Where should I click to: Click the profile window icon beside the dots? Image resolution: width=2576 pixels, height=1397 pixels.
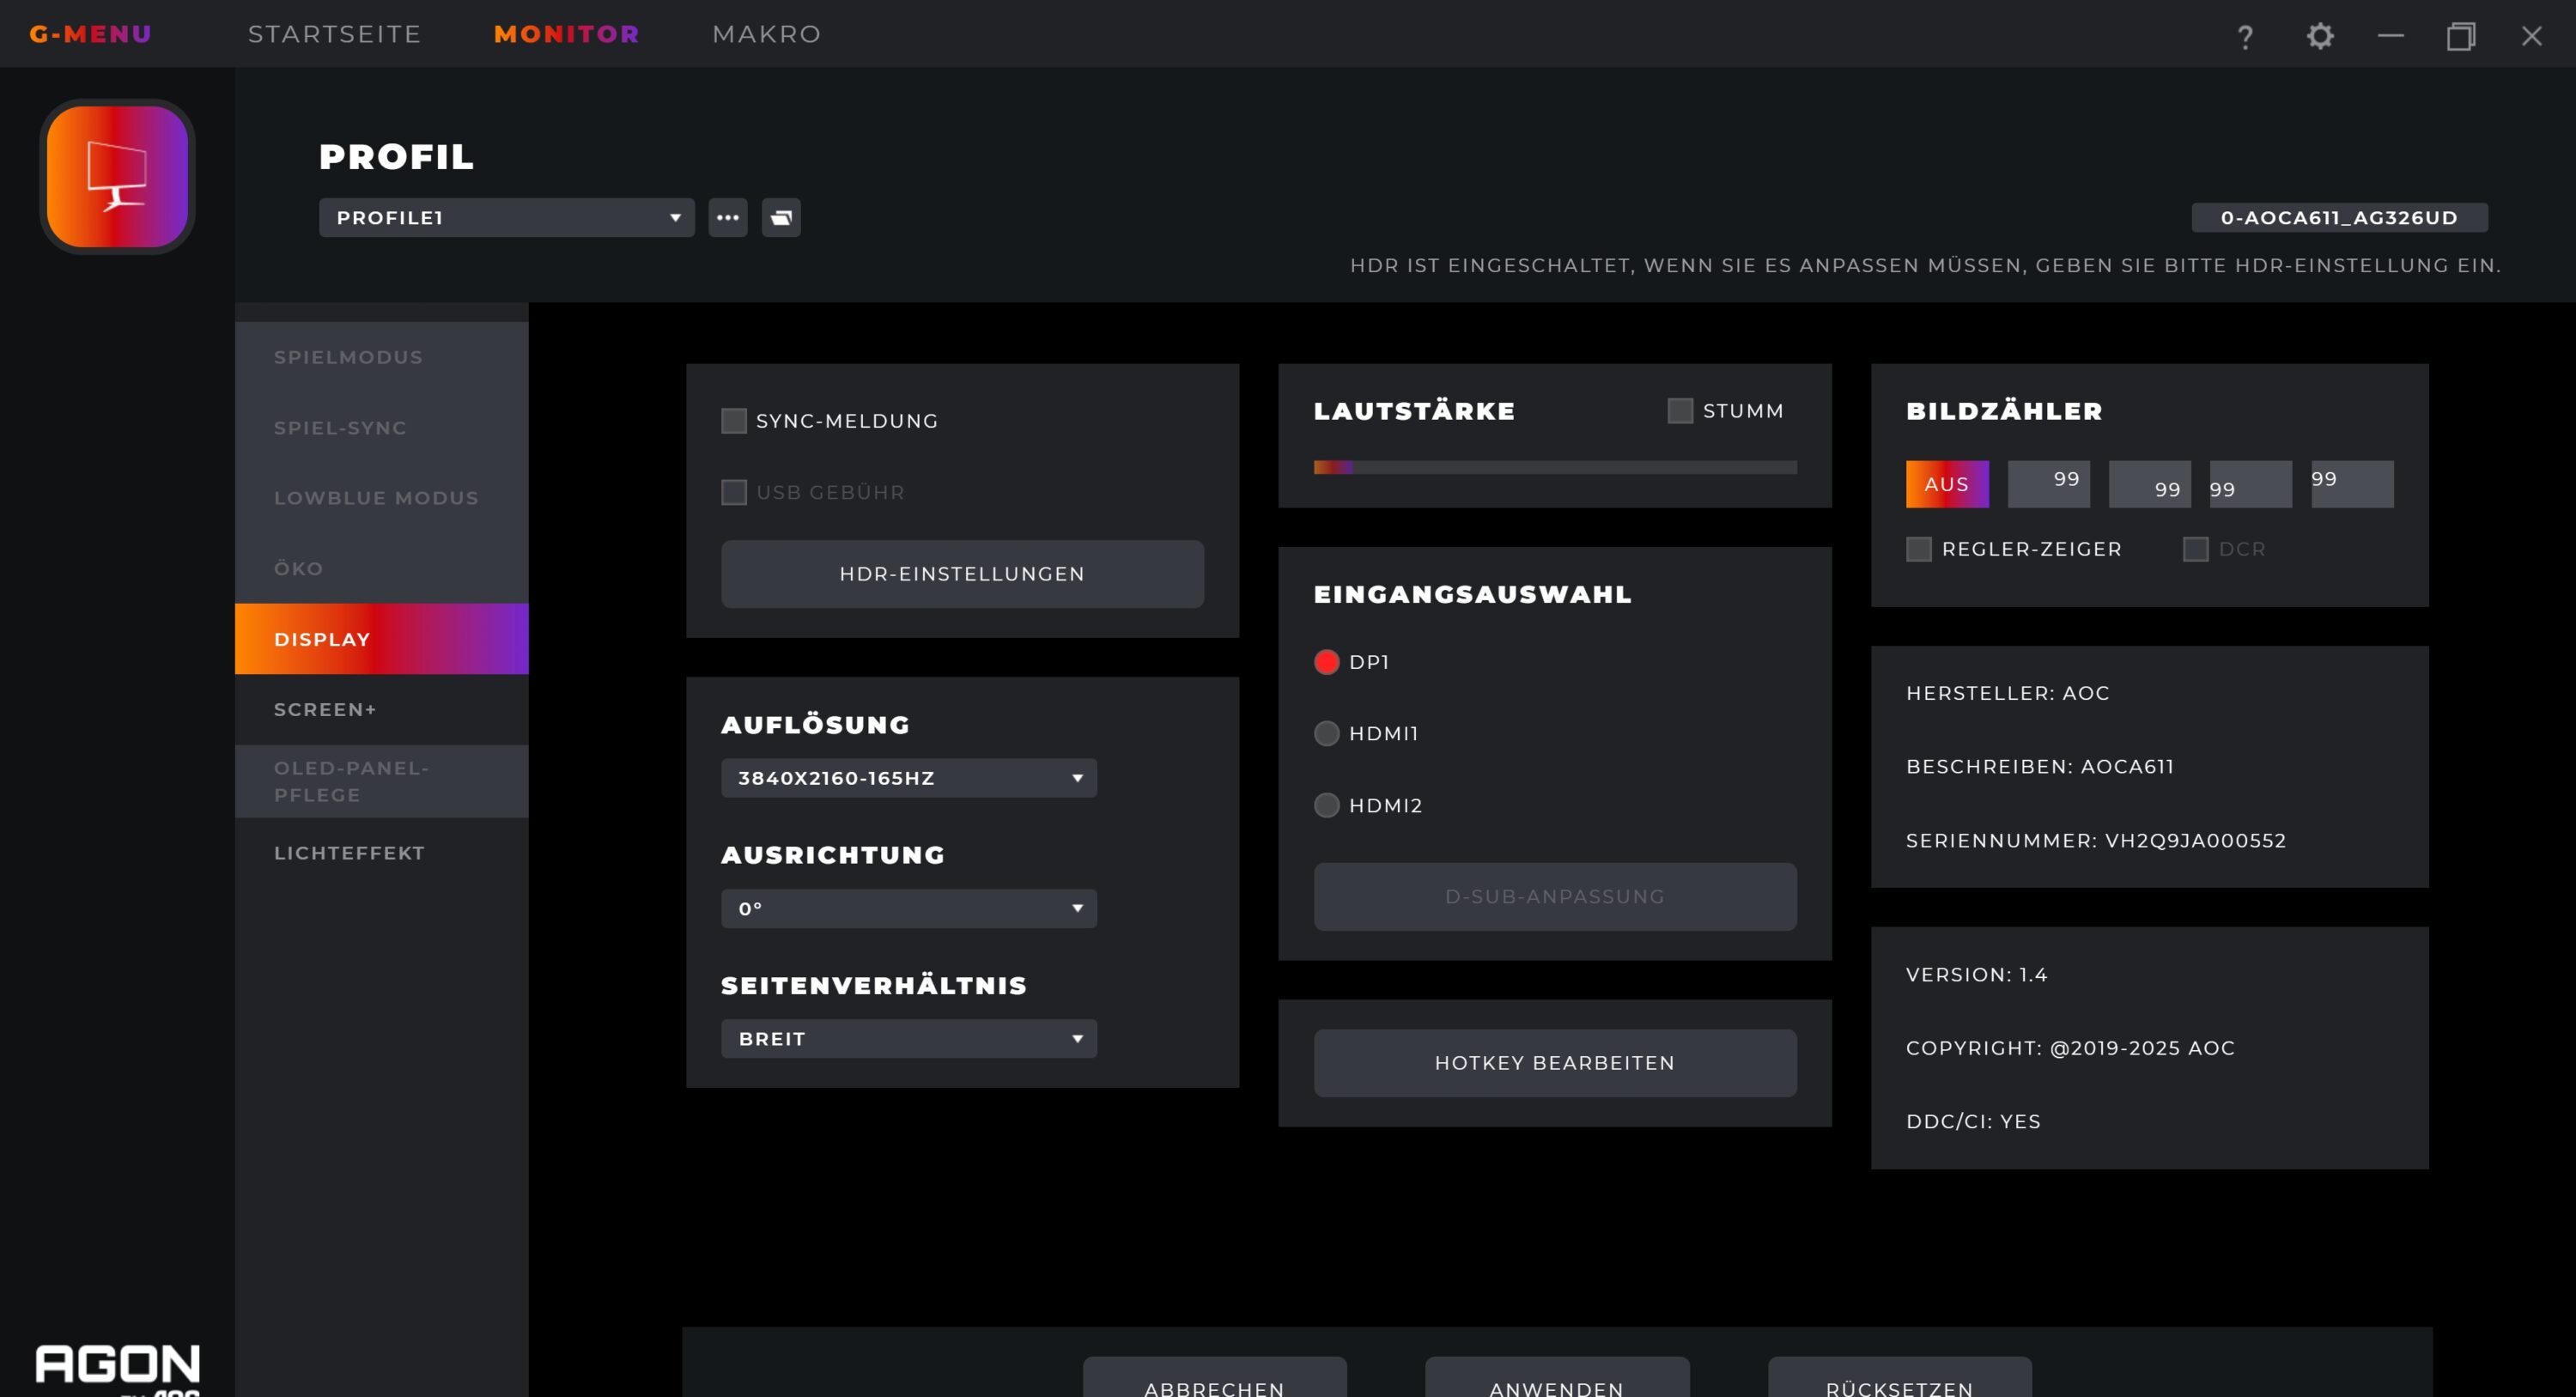coord(781,217)
